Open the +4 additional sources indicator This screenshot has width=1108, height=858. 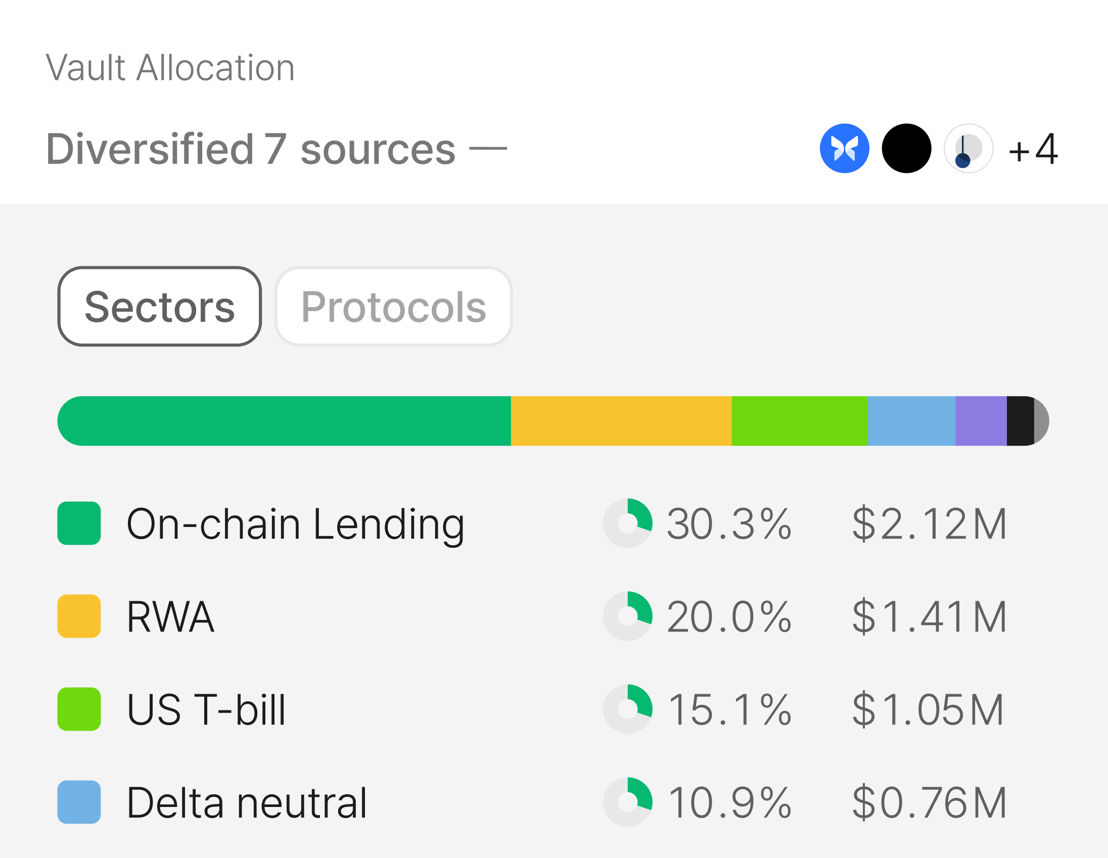pos(1033,149)
